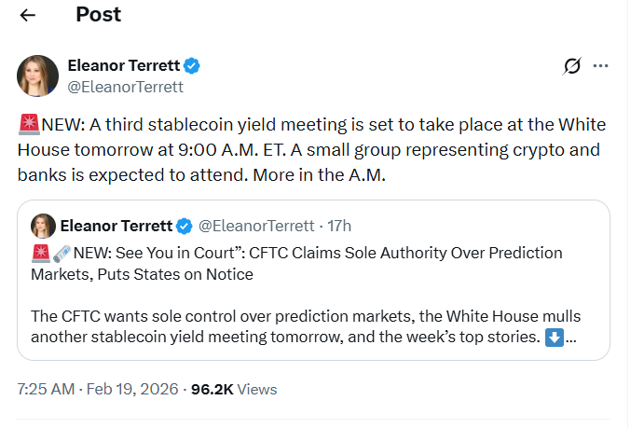Click the @EleanorTerrett handle in the quoted post
The width and height of the screenshot is (644, 428).
[254, 226]
